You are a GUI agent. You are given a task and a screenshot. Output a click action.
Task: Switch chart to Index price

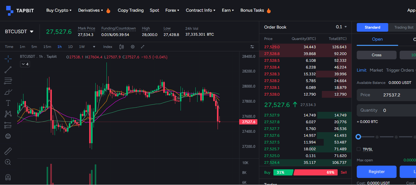pyautogui.click(x=108, y=47)
